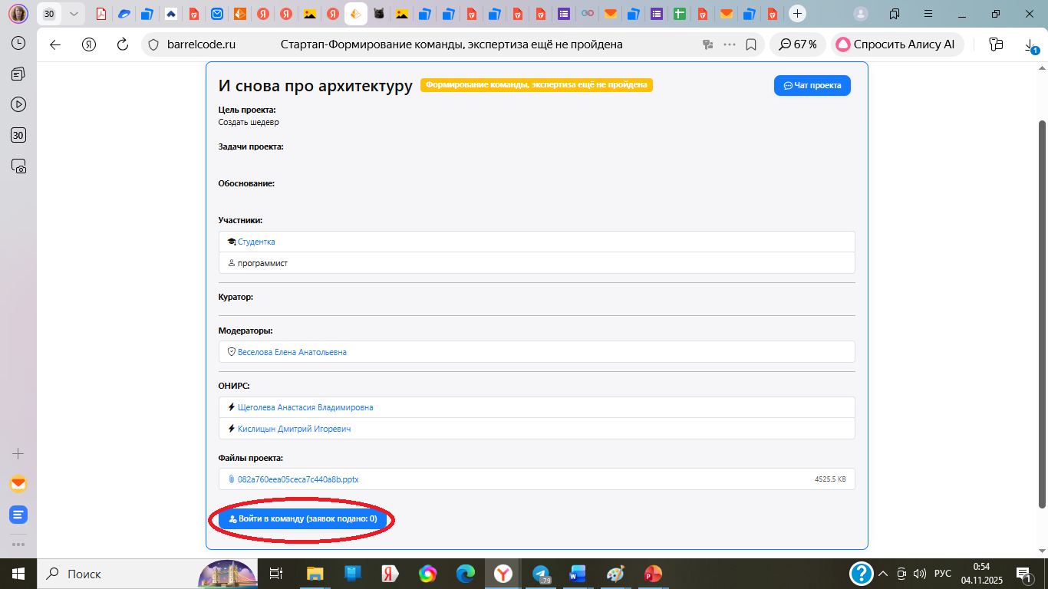Click the blue help question mark in tray
1048x589 pixels.
pyautogui.click(x=862, y=574)
